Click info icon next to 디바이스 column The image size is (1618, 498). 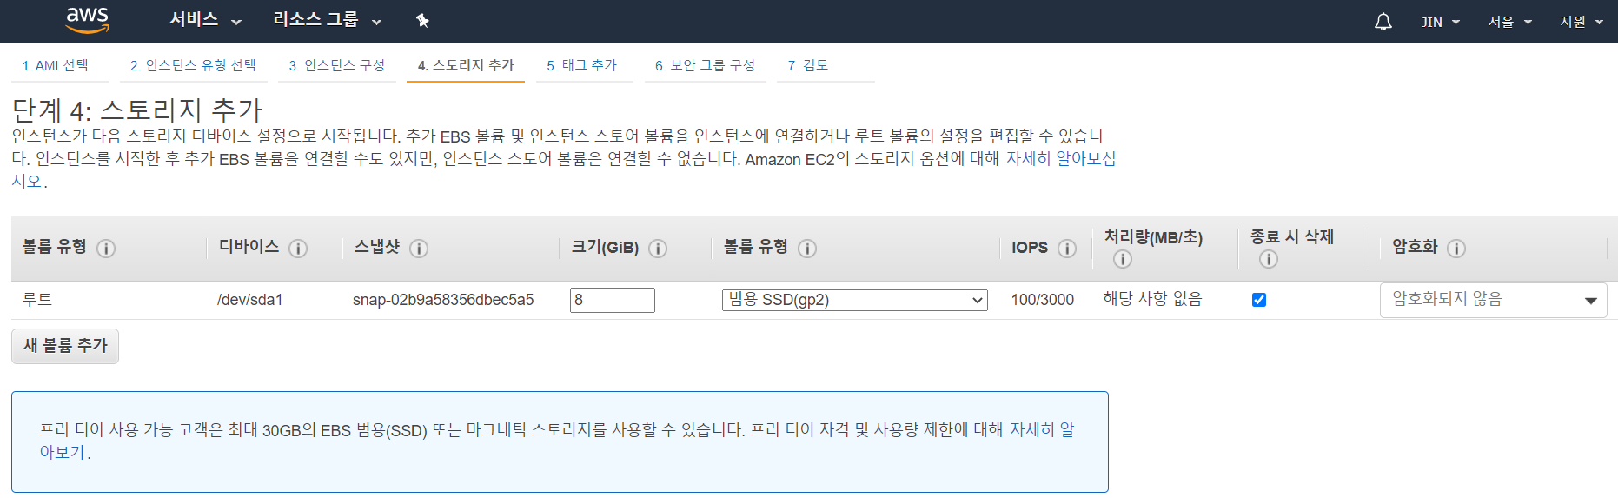(298, 249)
